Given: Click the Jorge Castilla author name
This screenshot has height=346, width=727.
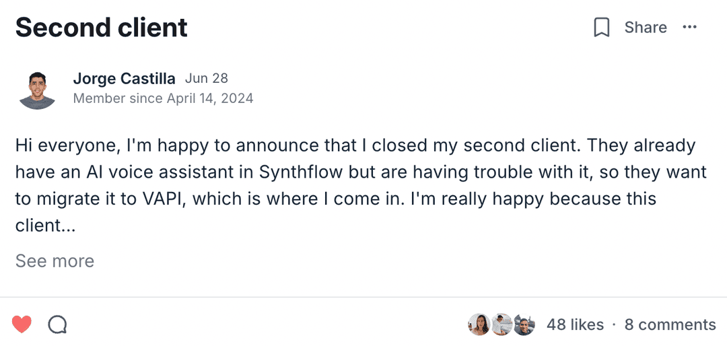Looking at the screenshot, I should (x=124, y=79).
